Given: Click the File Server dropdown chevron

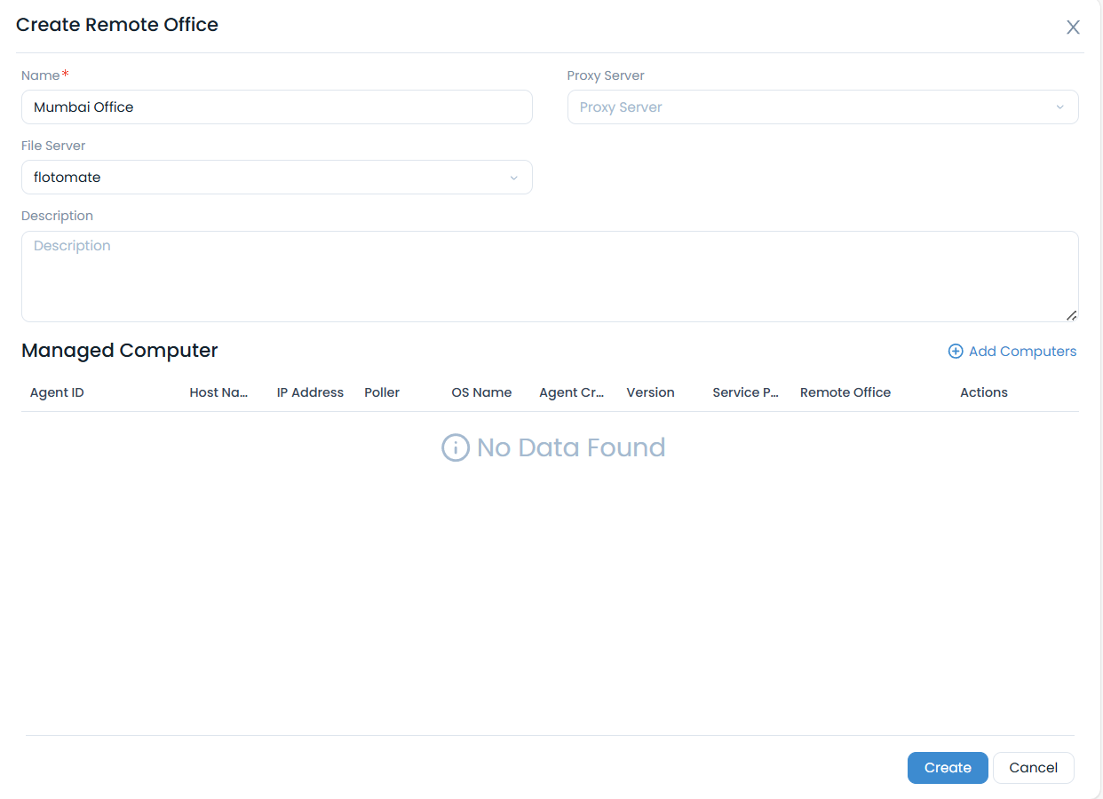Looking at the screenshot, I should (x=513, y=178).
